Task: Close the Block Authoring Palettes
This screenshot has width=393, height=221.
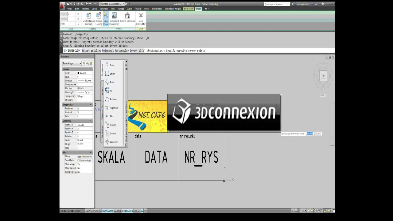Action: pyautogui.click(x=126, y=61)
